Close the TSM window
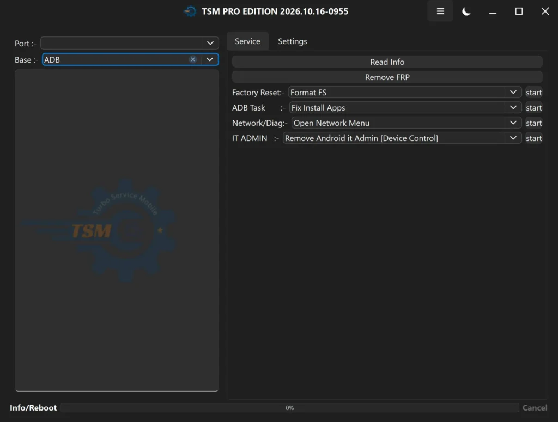 point(545,11)
